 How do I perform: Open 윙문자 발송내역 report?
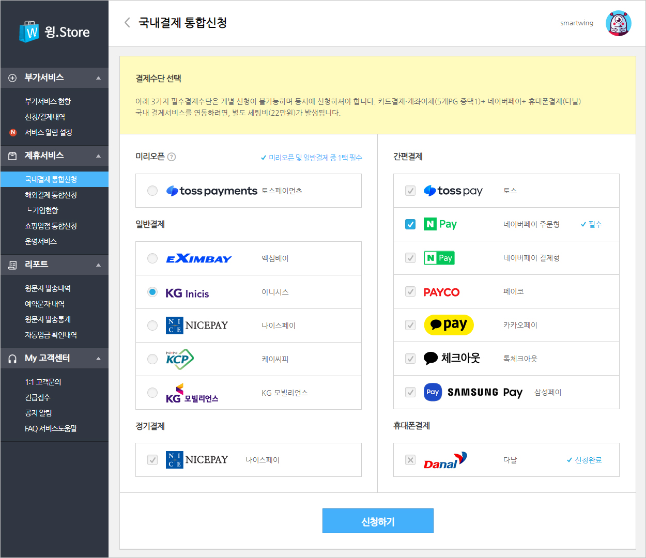pyautogui.click(x=48, y=288)
